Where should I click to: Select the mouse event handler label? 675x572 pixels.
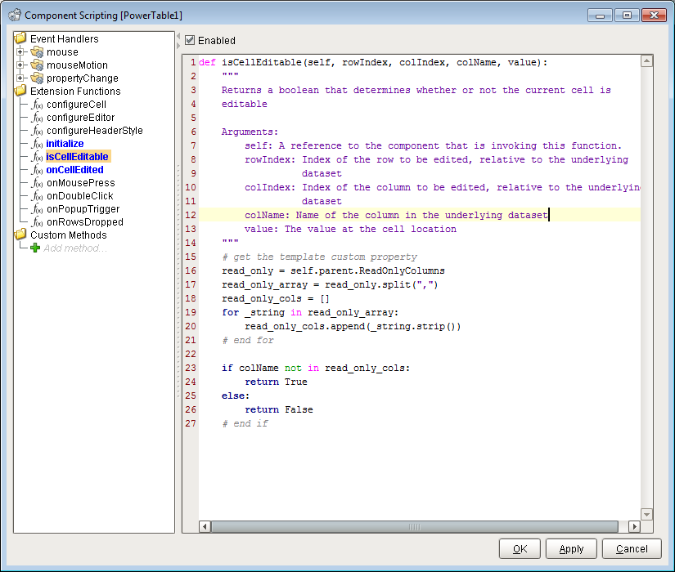(62, 52)
